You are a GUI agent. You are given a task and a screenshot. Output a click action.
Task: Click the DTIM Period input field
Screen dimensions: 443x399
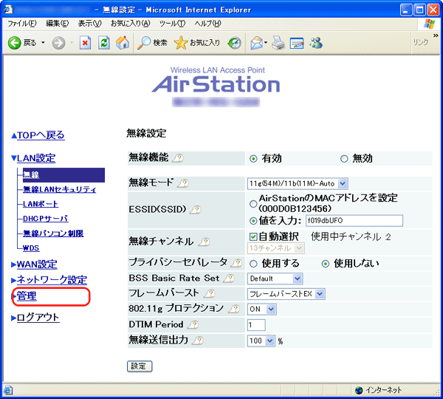pyautogui.click(x=256, y=325)
